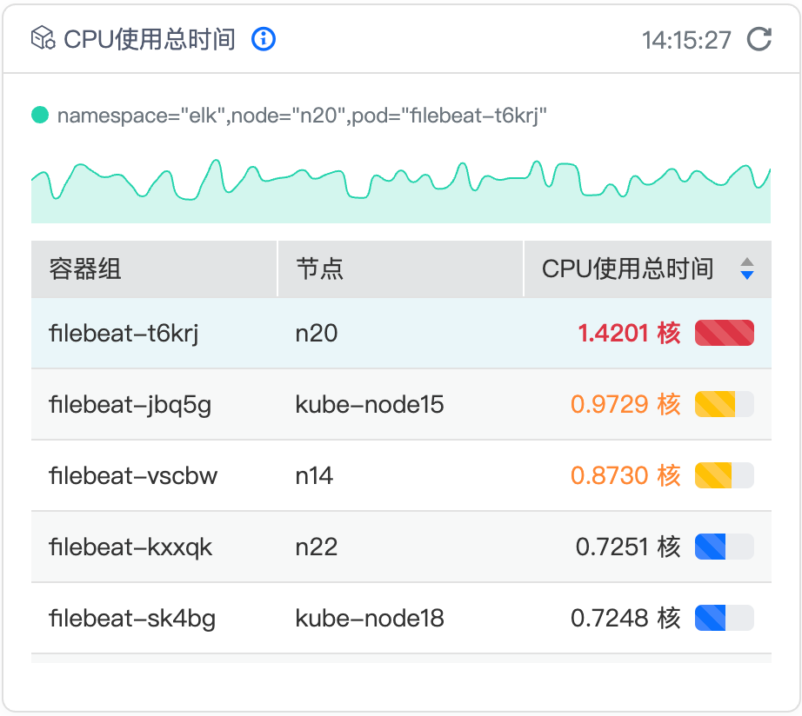Viewport: 802px width, 716px height.
Task: Click the red usage bar for 1.4201 核
Action: (724, 333)
